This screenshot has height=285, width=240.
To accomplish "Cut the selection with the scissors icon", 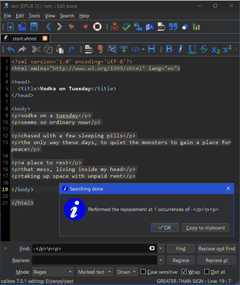I will [36, 49].
